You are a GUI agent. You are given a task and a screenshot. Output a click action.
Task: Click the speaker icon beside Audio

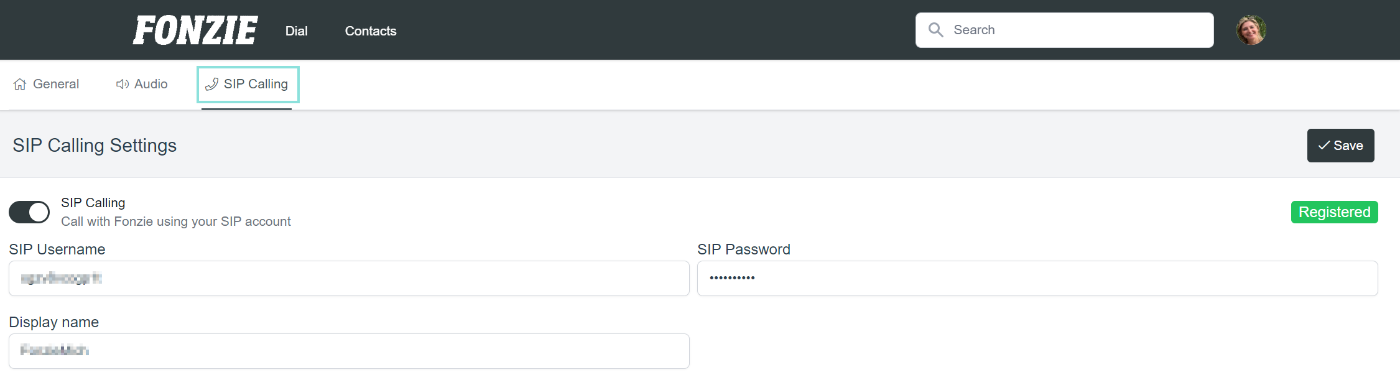tap(123, 84)
